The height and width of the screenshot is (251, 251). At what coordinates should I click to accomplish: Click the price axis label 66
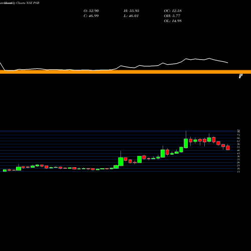tap(238, 138)
